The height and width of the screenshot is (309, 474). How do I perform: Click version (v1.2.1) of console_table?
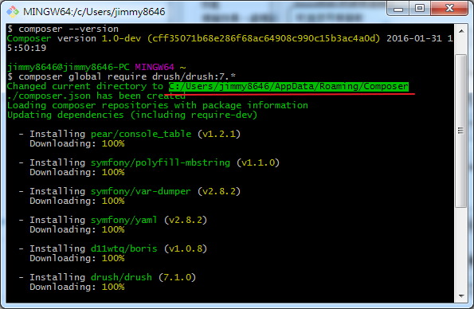(x=219, y=134)
